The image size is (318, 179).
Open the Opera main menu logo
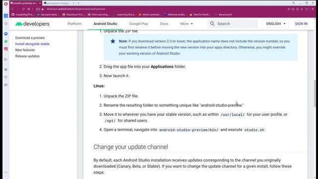coord(5,3)
